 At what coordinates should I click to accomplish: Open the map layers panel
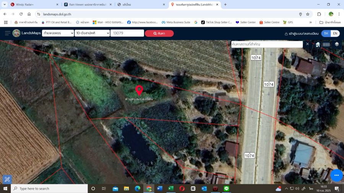click(336, 44)
